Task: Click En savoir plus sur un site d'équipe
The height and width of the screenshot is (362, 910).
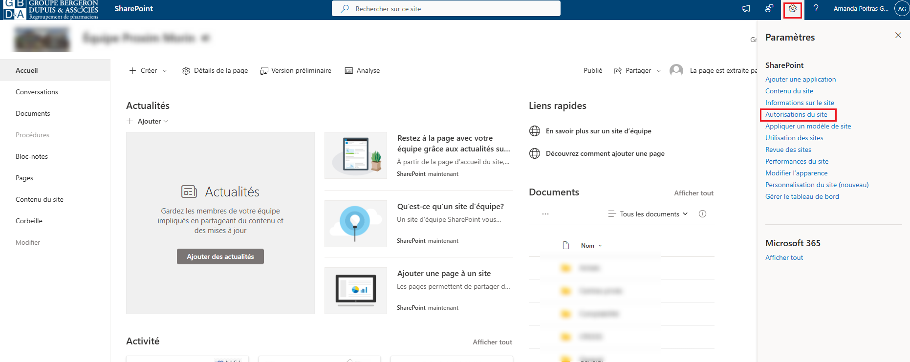Action: tap(598, 131)
